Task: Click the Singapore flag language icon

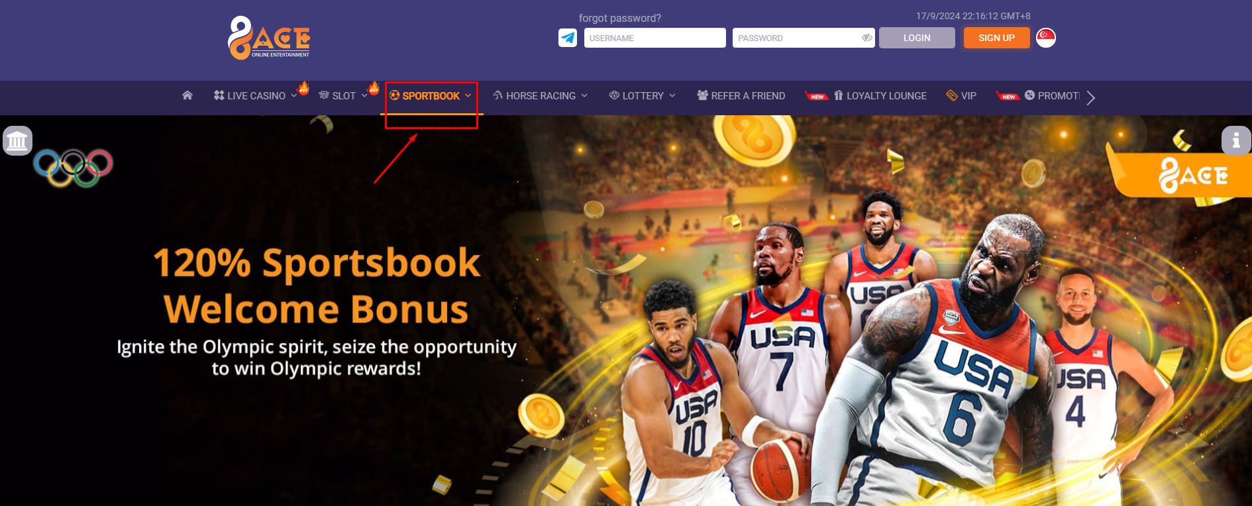Action: coord(1046,38)
